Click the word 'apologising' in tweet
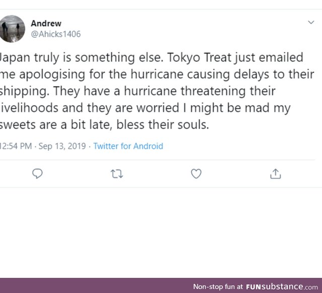 tap(52, 74)
